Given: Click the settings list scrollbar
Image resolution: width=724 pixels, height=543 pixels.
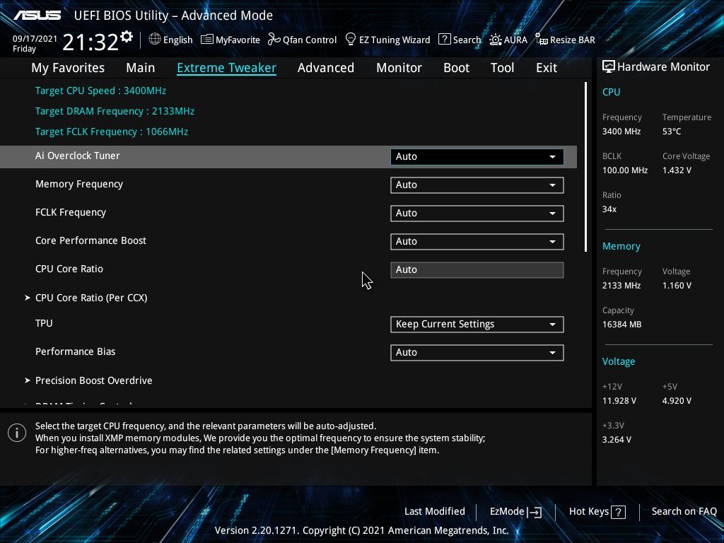Looking at the screenshot, I should (x=585, y=167).
